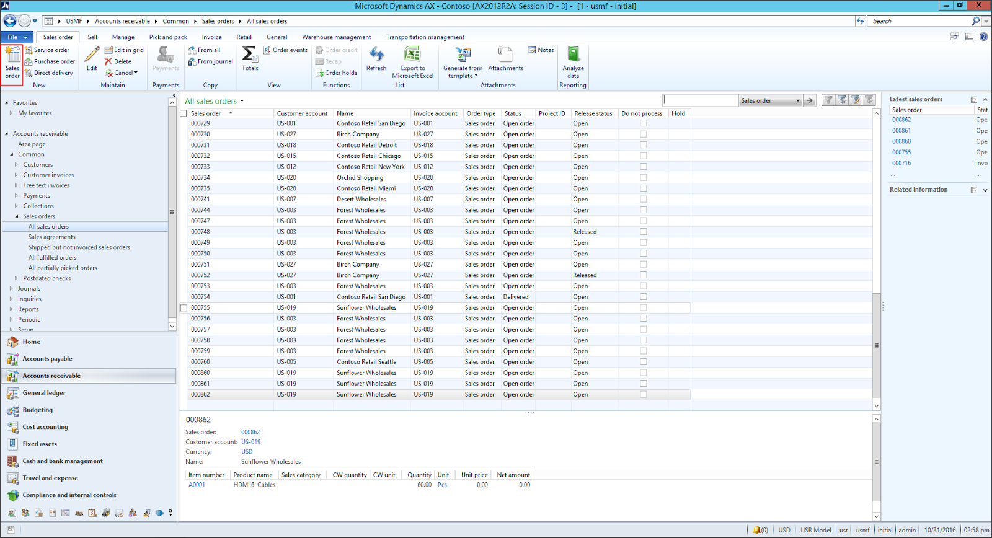The width and height of the screenshot is (992, 538).
Task: Choose Direct delivery in ribbon
Action: pyautogui.click(x=49, y=73)
